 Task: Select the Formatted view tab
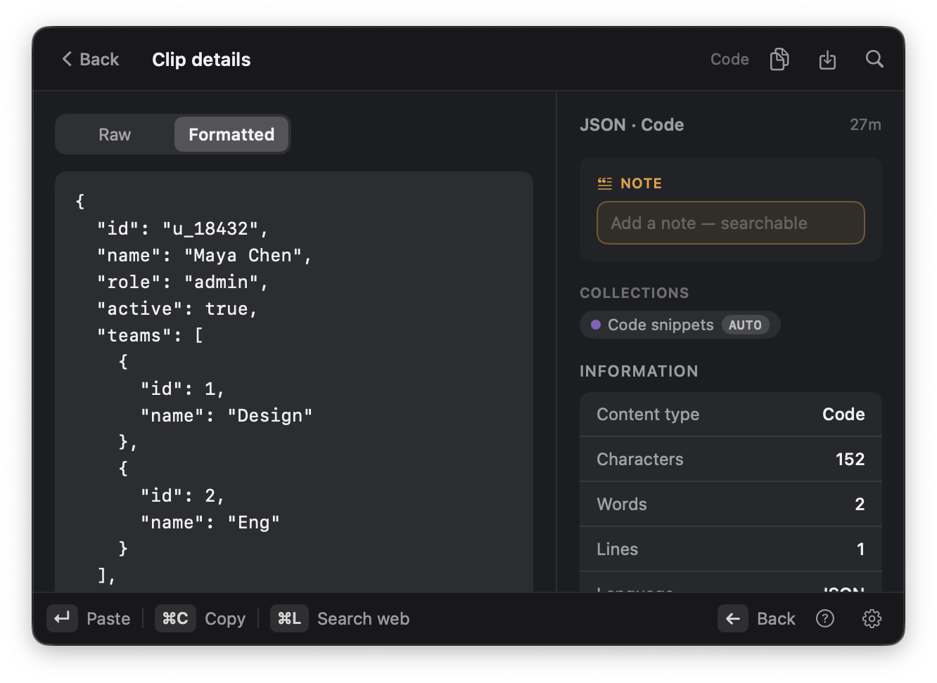231,134
